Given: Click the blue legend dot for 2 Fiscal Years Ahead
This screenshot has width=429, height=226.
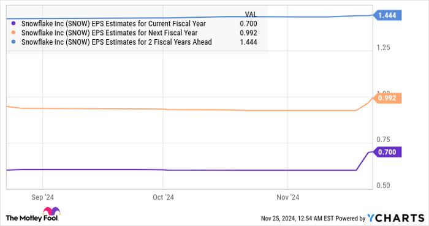Looking at the screenshot, I should [13, 42].
